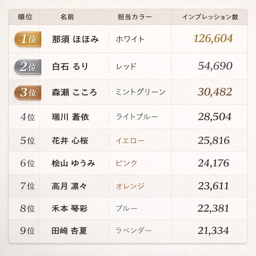Select the 名前 column header
The height and width of the screenshot is (256, 256).
(67, 17)
